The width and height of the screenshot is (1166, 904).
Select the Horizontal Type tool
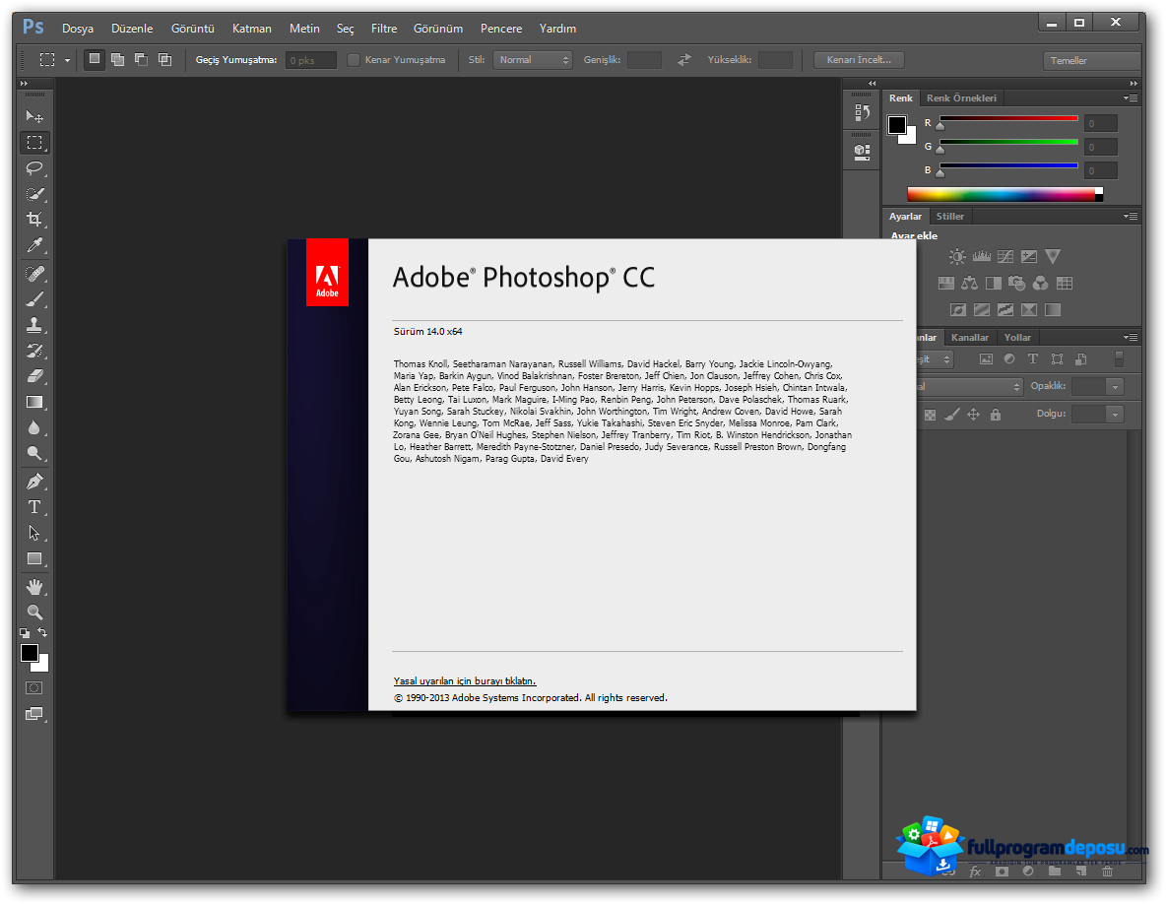(x=34, y=507)
